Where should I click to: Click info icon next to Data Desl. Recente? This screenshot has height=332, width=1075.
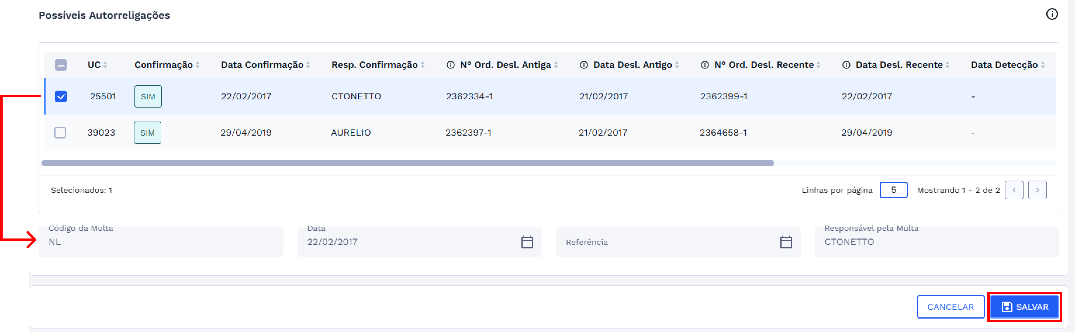click(x=846, y=65)
